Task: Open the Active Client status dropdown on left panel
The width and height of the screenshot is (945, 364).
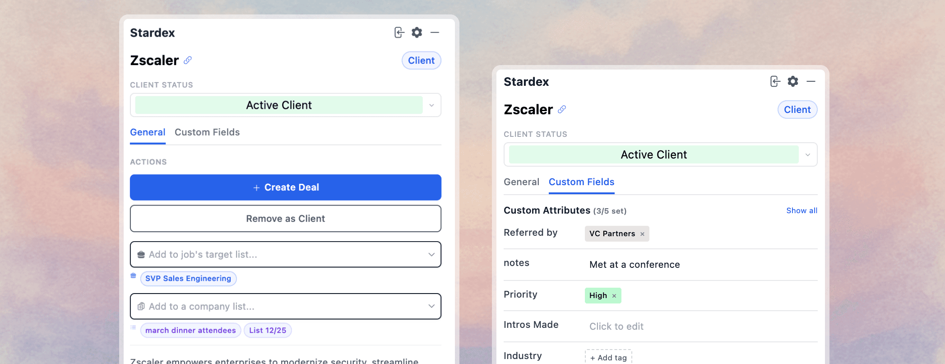Action: click(432, 105)
